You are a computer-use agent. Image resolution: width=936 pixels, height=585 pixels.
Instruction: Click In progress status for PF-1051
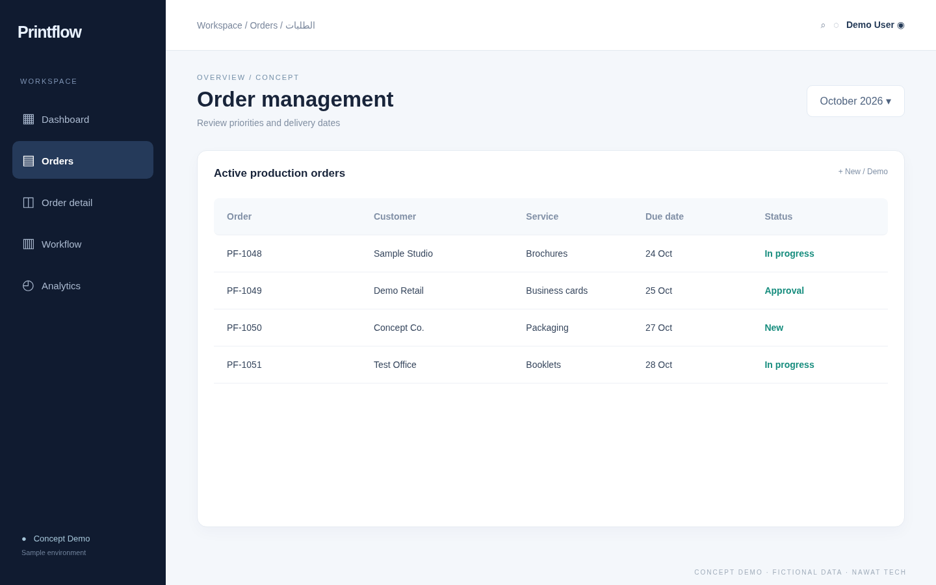click(789, 365)
